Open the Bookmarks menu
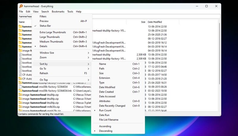The image size is (238, 136). pos(58,12)
